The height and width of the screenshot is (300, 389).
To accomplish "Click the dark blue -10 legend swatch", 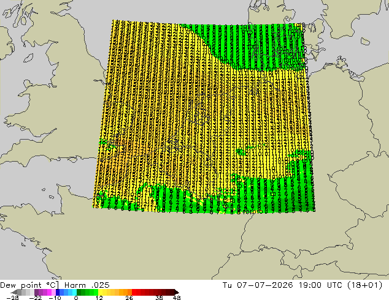I will (x=58, y=292).
